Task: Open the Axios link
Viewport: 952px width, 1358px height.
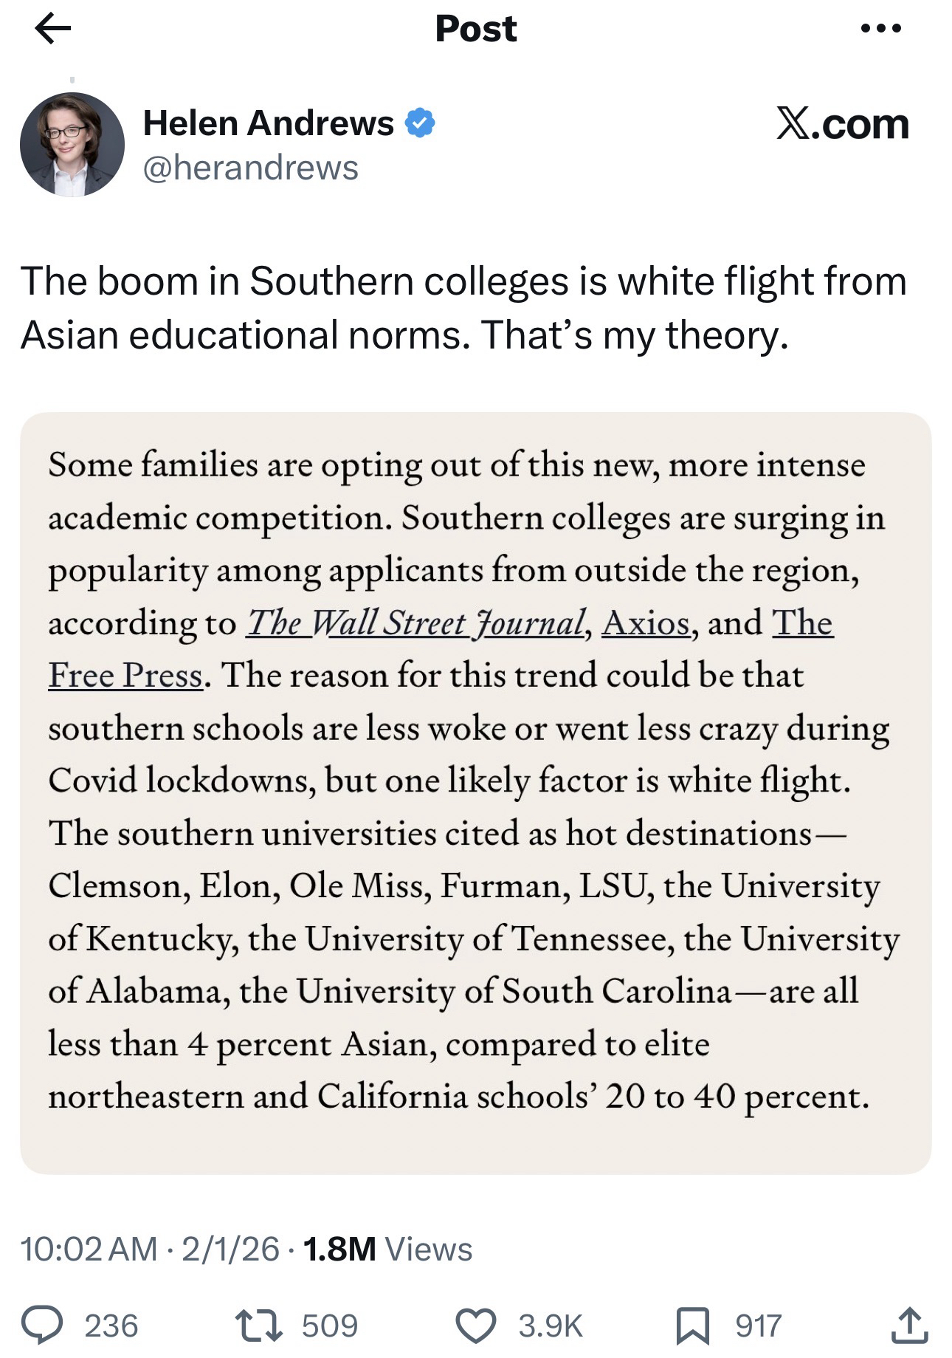Action: (646, 623)
